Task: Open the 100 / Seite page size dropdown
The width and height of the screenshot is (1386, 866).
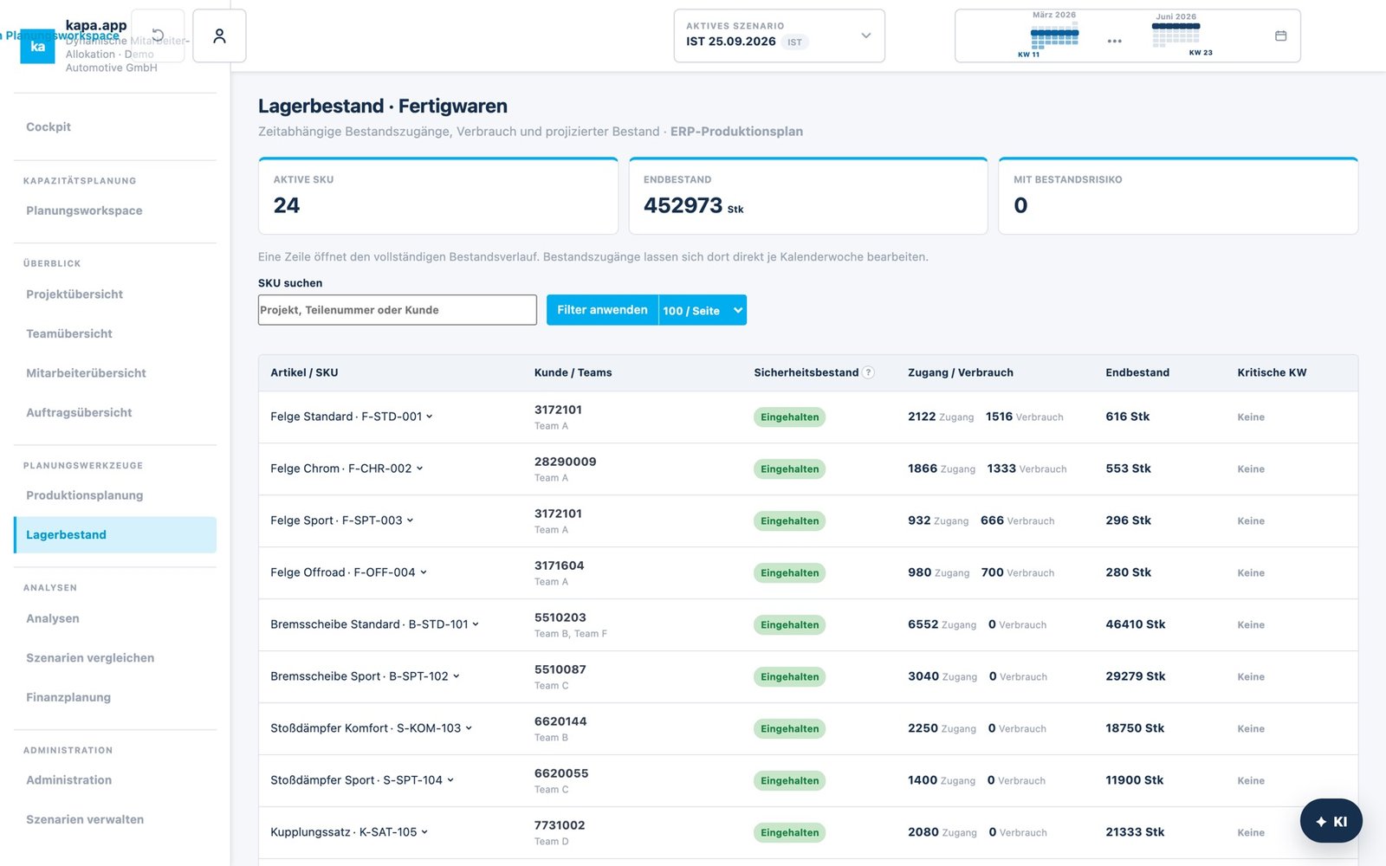Action: (703, 310)
